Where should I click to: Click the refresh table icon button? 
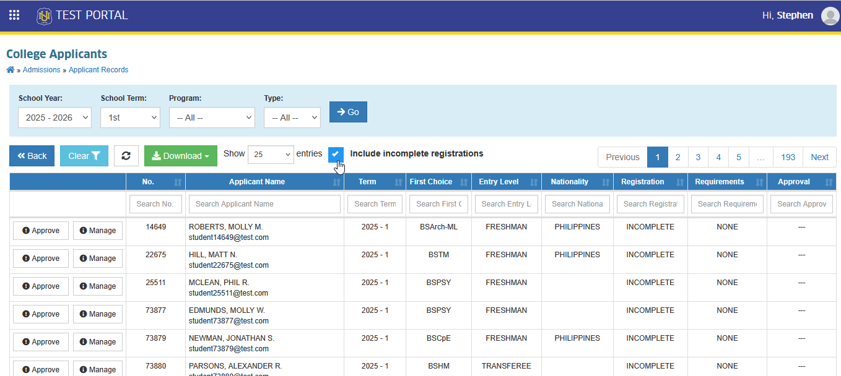[x=126, y=156]
